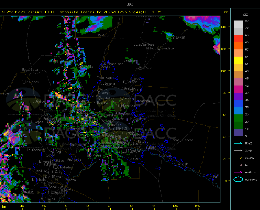
Task: Click the magenta eb+bip arrow legend icon
Action: 238,172
